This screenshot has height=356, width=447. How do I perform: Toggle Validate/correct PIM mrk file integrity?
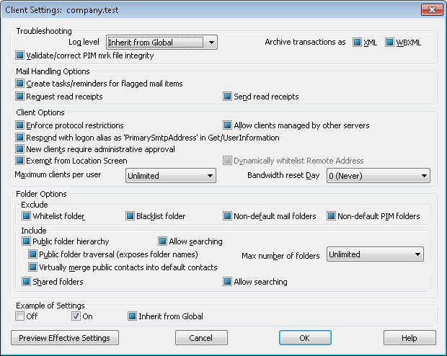(x=20, y=55)
